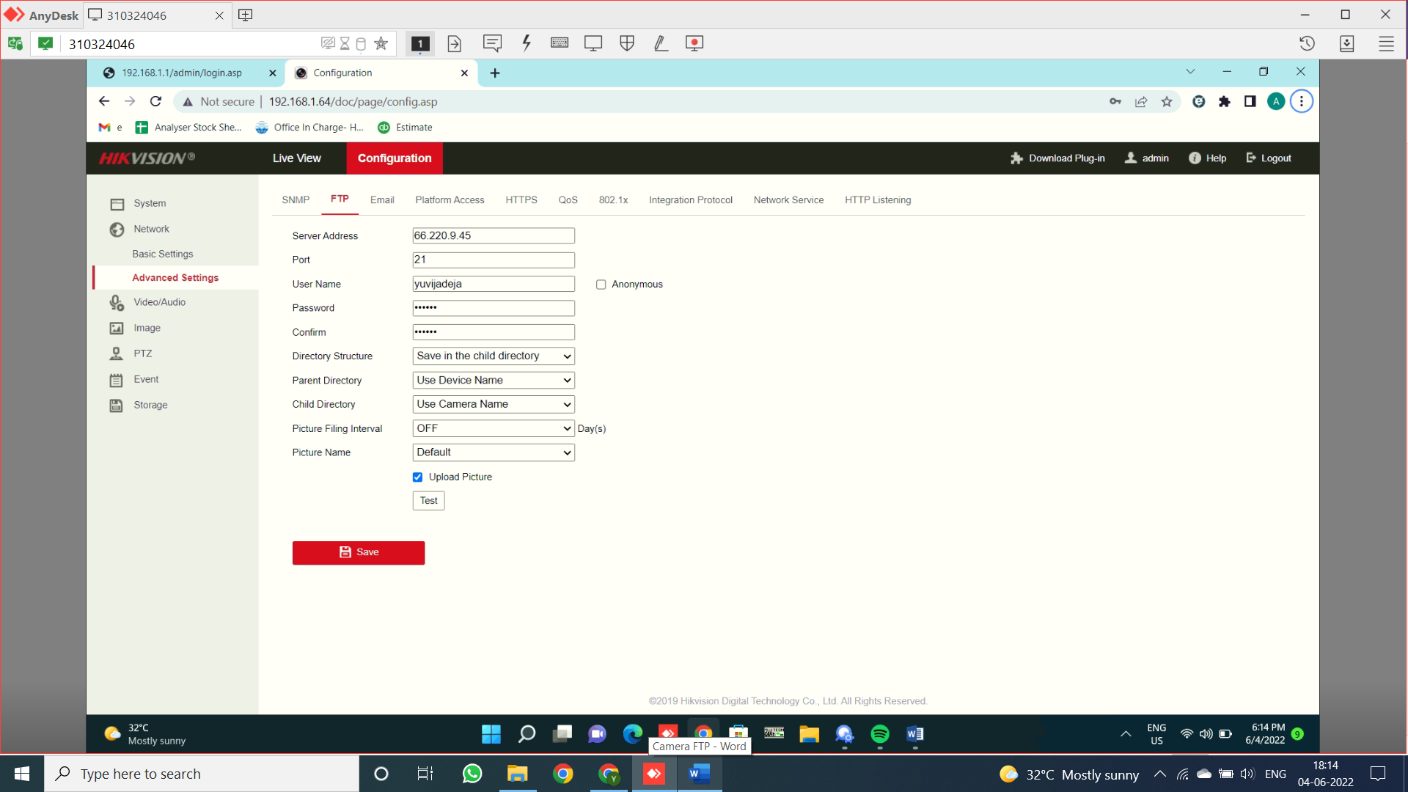
Task: Click the Hikvision Download Plug-in icon
Action: (x=1016, y=158)
